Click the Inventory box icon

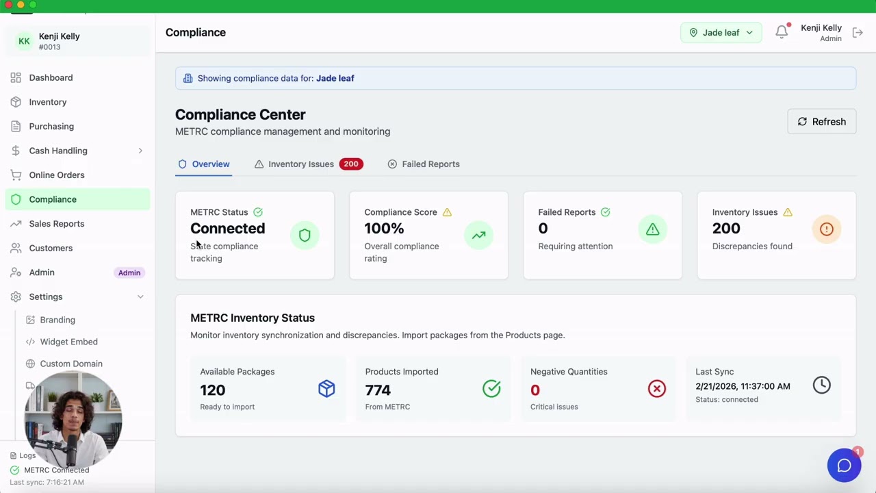tap(16, 102)
